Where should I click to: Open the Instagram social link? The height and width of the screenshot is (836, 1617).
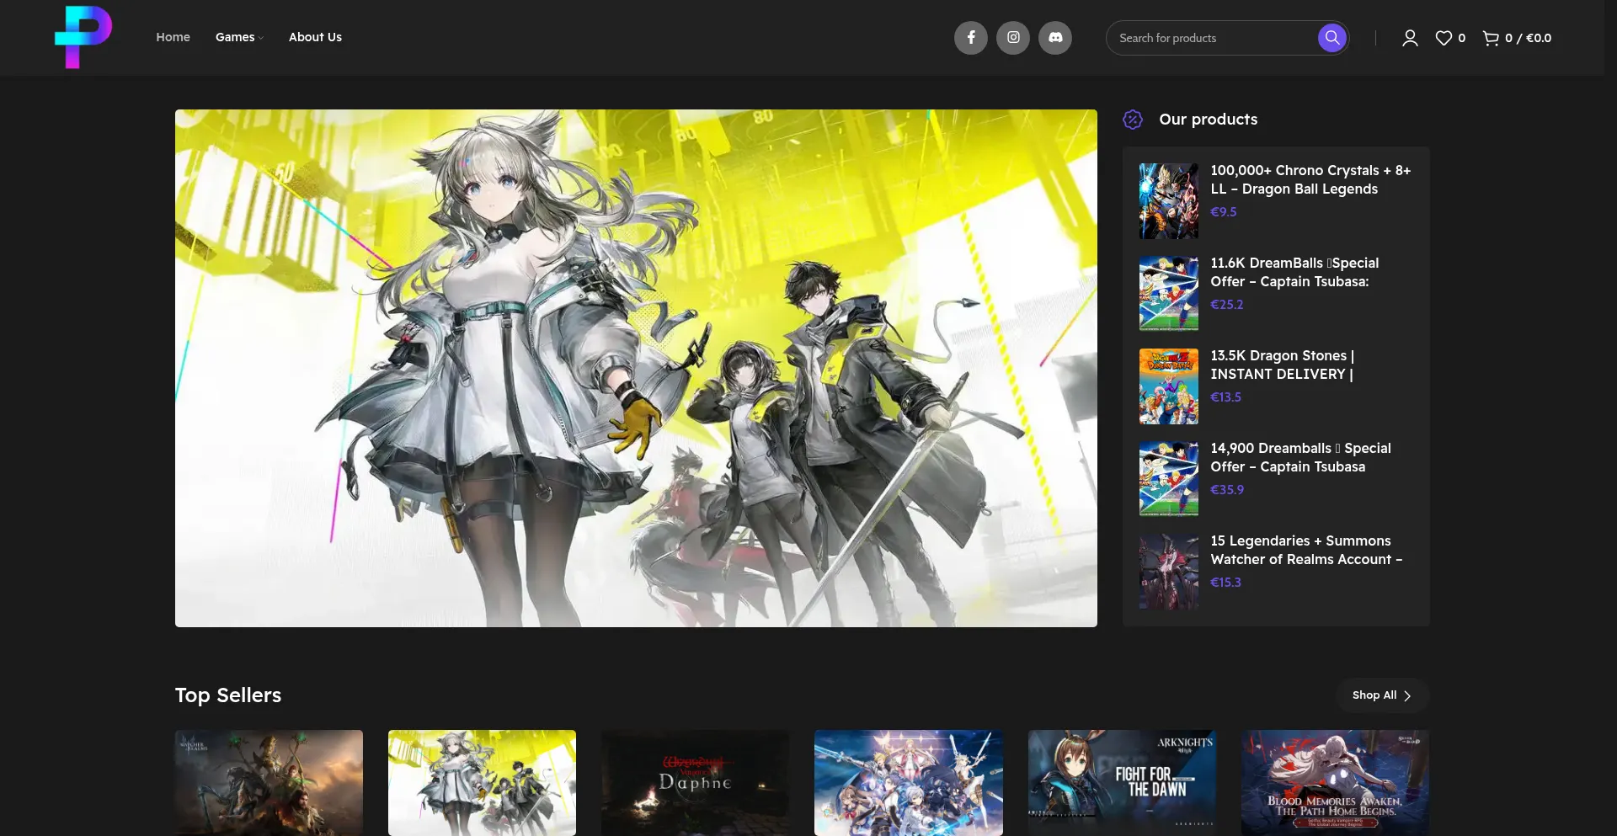(x=1013, y=38)
